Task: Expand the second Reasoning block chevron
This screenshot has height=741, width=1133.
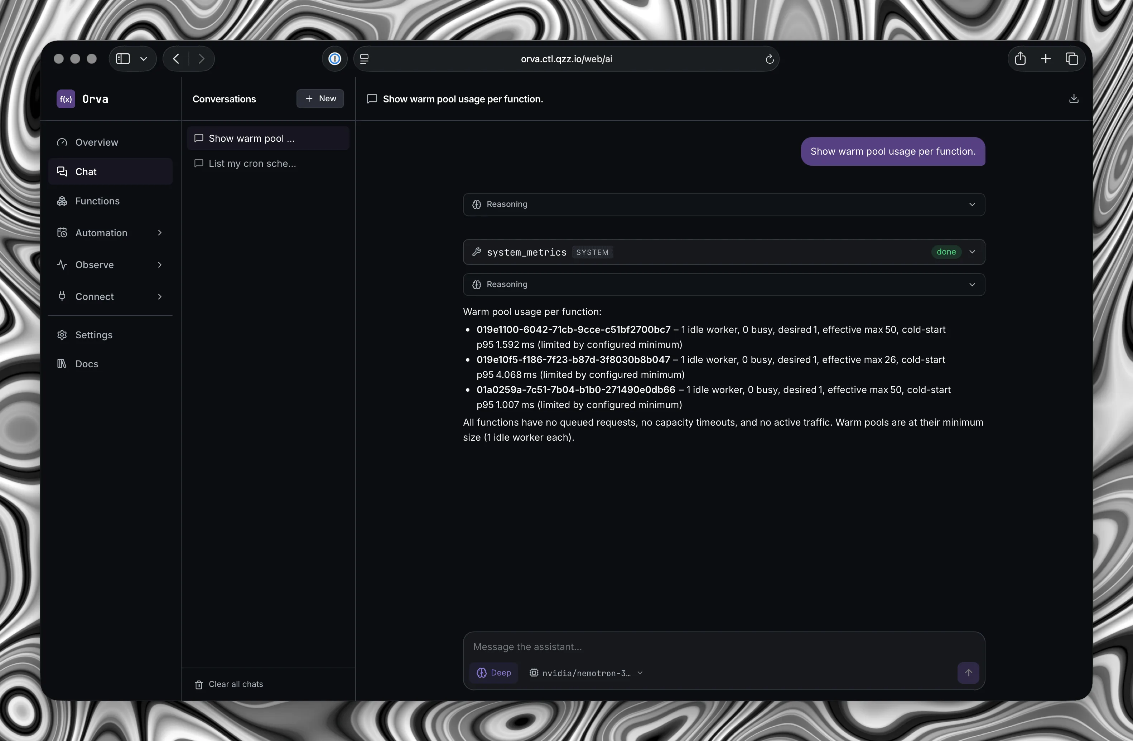Action: coord(972,285)
